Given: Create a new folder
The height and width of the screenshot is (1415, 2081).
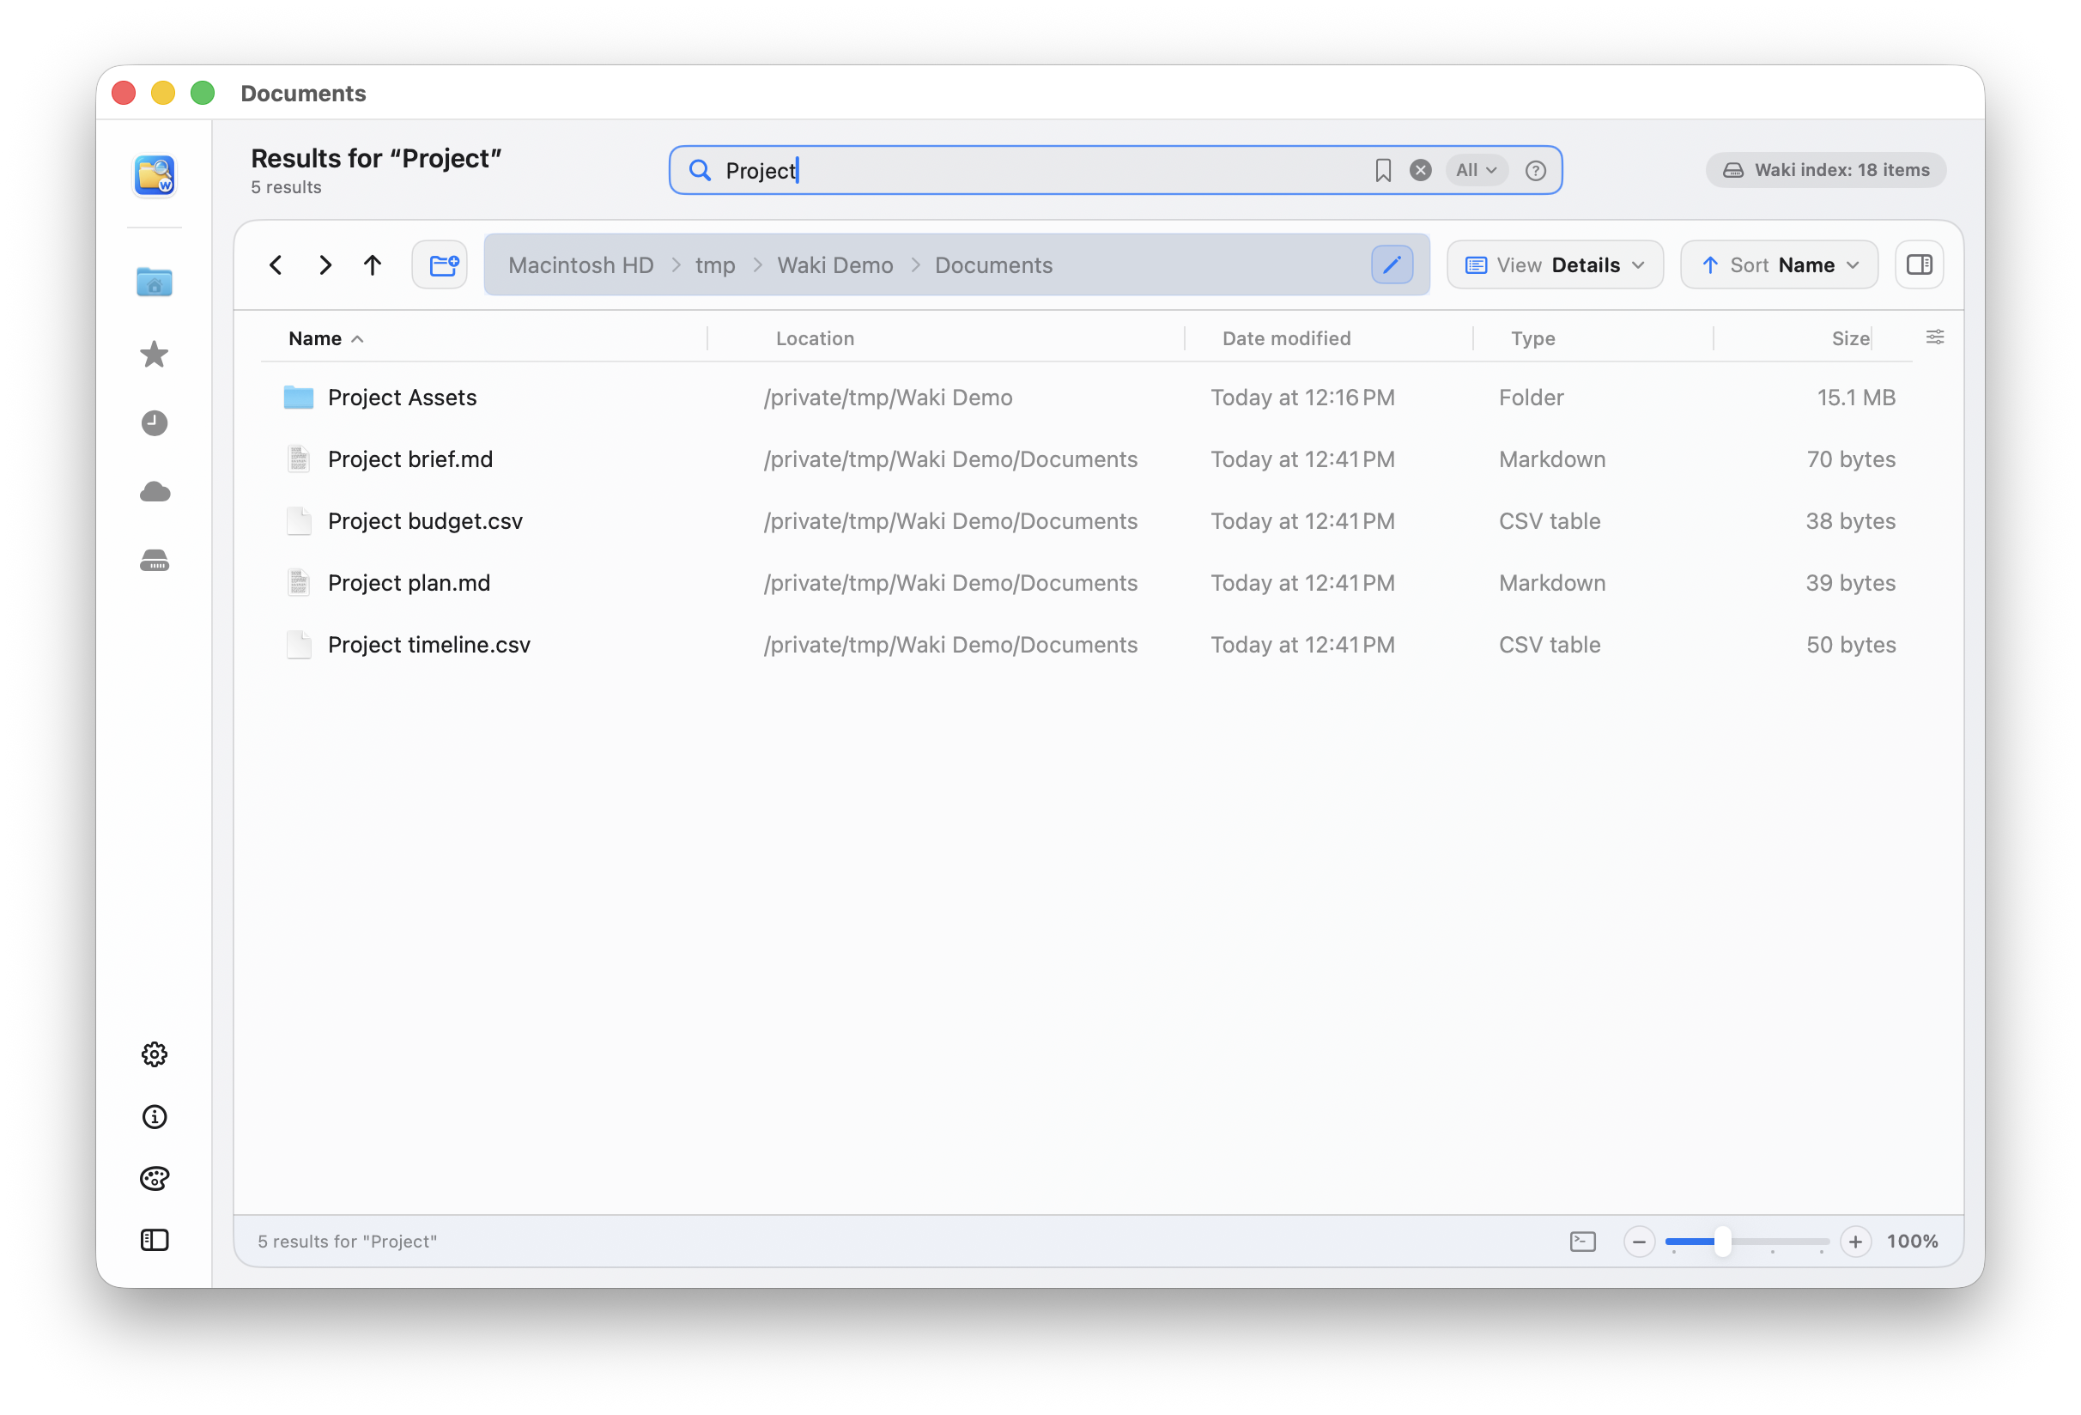Looking at the screenshot, I should (440, 265).
